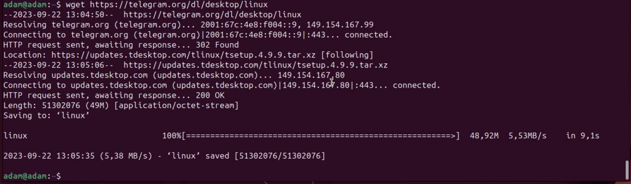Click the "Saving to: 'linux'" line
This screenshot has width=631, height=184.
coord(46,115)
